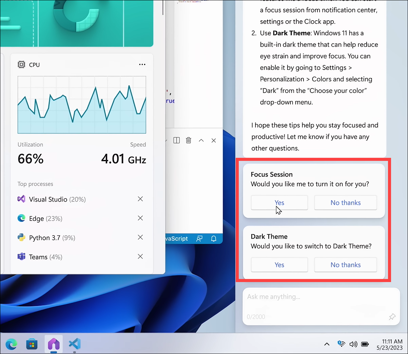Screen dimensions: 408x354
Task: Open Microsoft Store from the taskbar
Action: coord(32,344)
